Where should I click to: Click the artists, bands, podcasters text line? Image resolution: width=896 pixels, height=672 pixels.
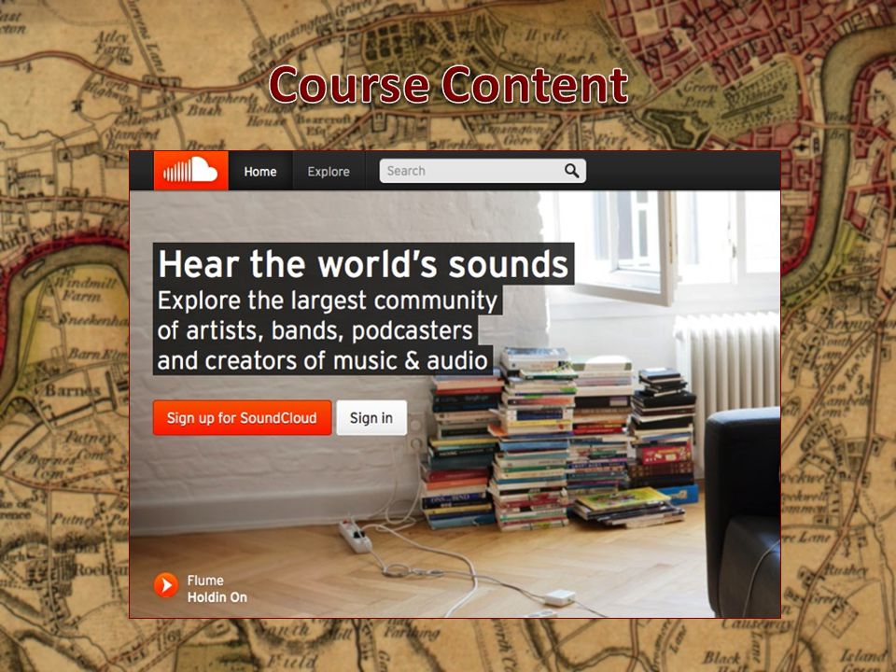315,330
